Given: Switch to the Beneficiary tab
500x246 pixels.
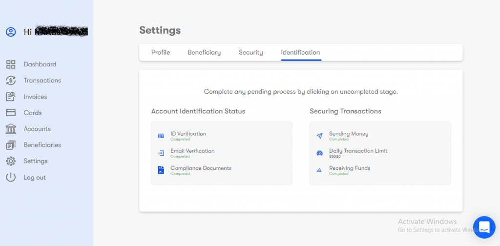Looking at the screenshot, I should 205,53.
